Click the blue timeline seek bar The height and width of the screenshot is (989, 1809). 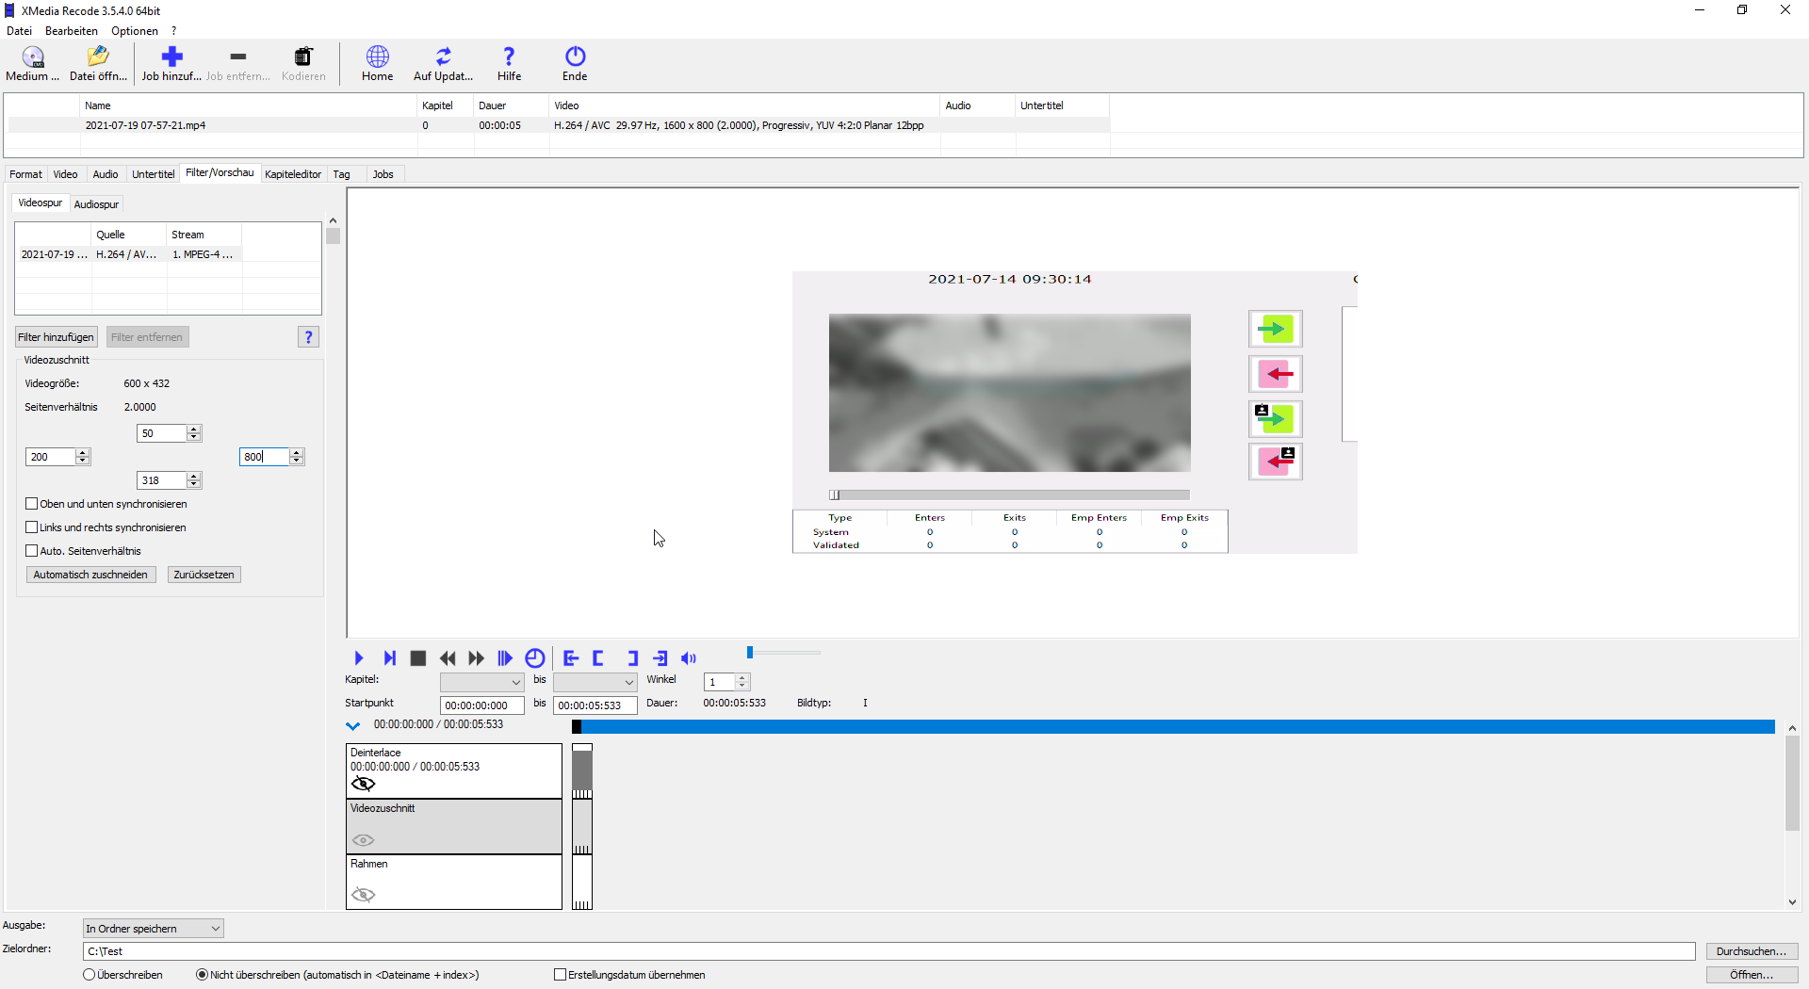(1173, 726)
